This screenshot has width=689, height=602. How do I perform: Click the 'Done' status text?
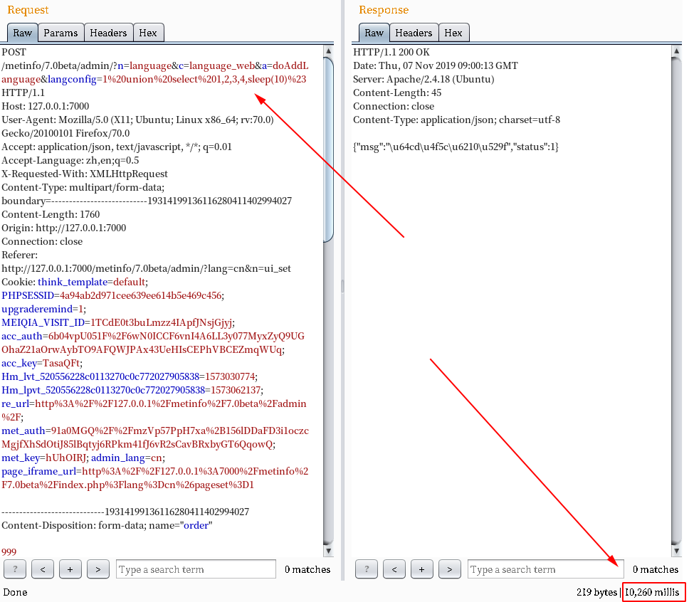tap(16, 592)
